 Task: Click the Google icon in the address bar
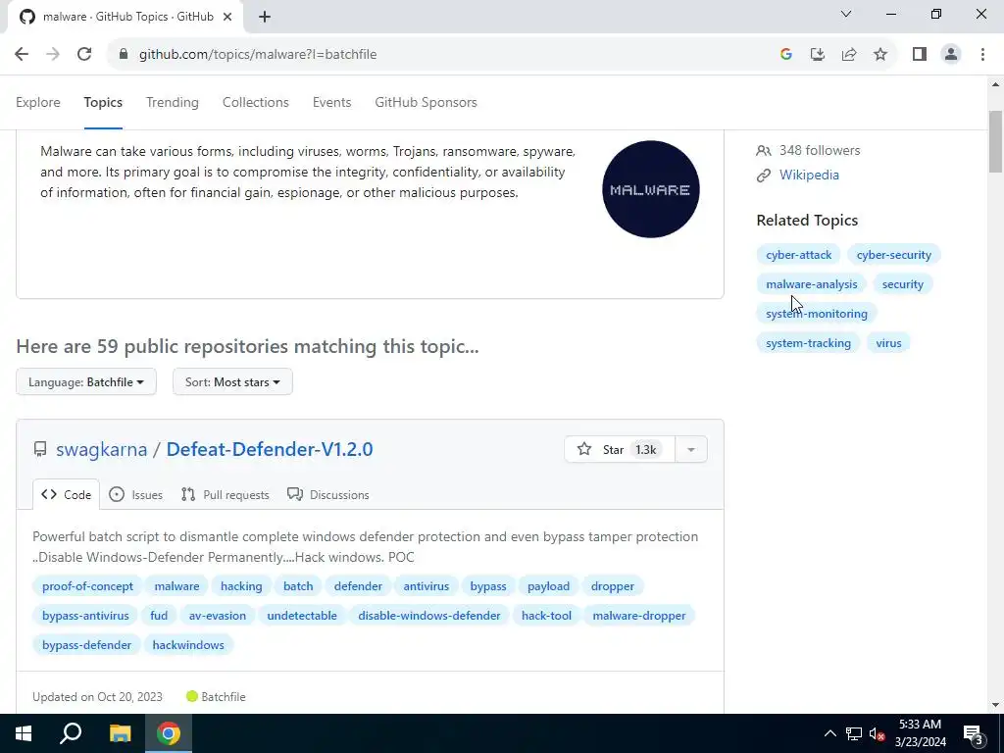786,55
